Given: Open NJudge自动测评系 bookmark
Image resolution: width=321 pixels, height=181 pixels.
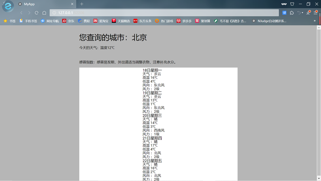Looking at the screenshot, I should (x=269, y=21).
